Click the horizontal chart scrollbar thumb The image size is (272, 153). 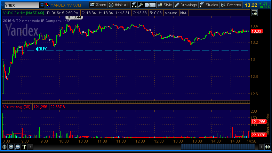coord(218,147)
